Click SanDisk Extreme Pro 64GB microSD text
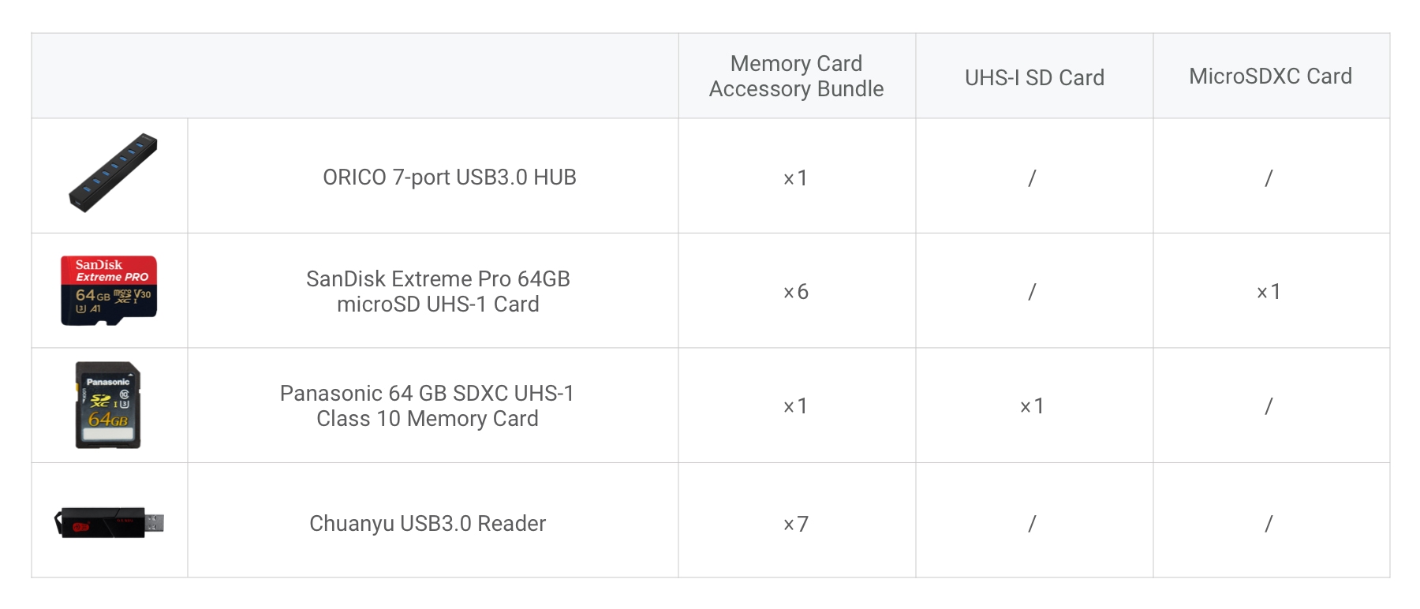Viewport: 1420px width, 609px height. click(x=438, y=291)
